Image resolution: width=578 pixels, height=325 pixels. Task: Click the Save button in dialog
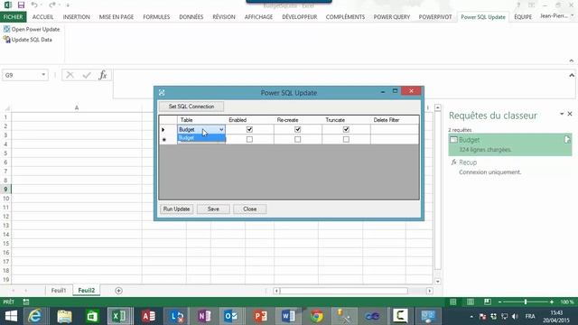213,209
